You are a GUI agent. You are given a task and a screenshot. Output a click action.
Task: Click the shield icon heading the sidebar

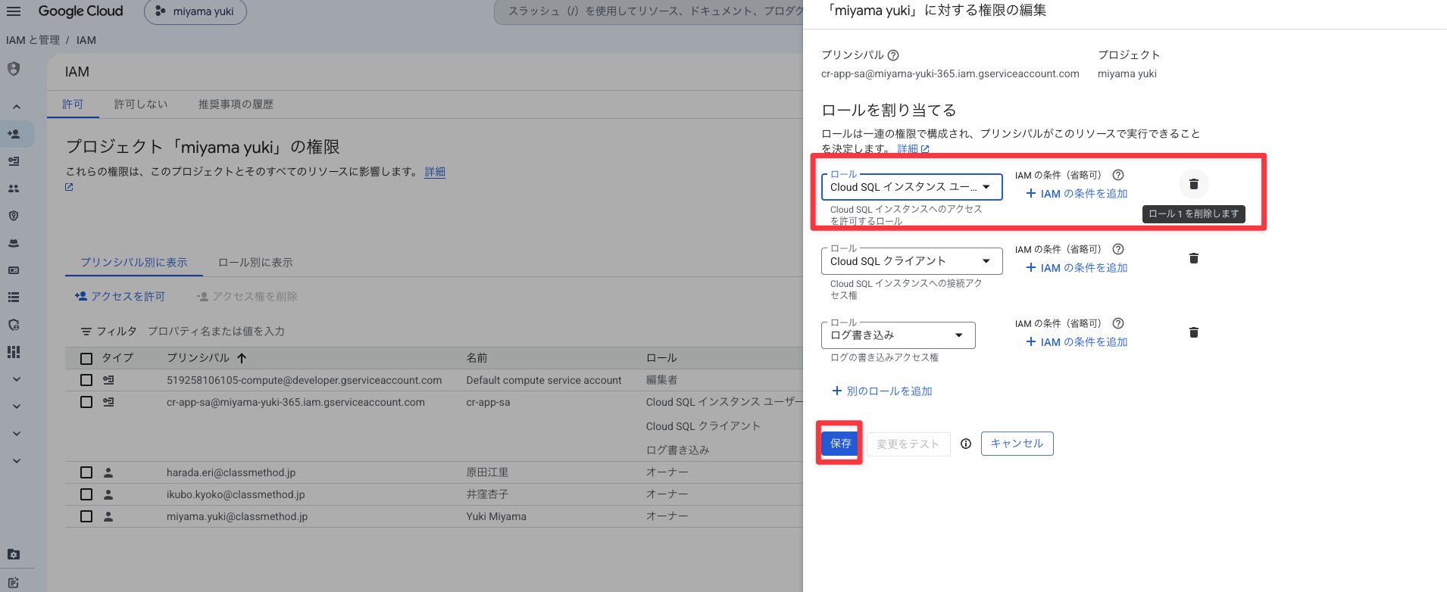14,69
